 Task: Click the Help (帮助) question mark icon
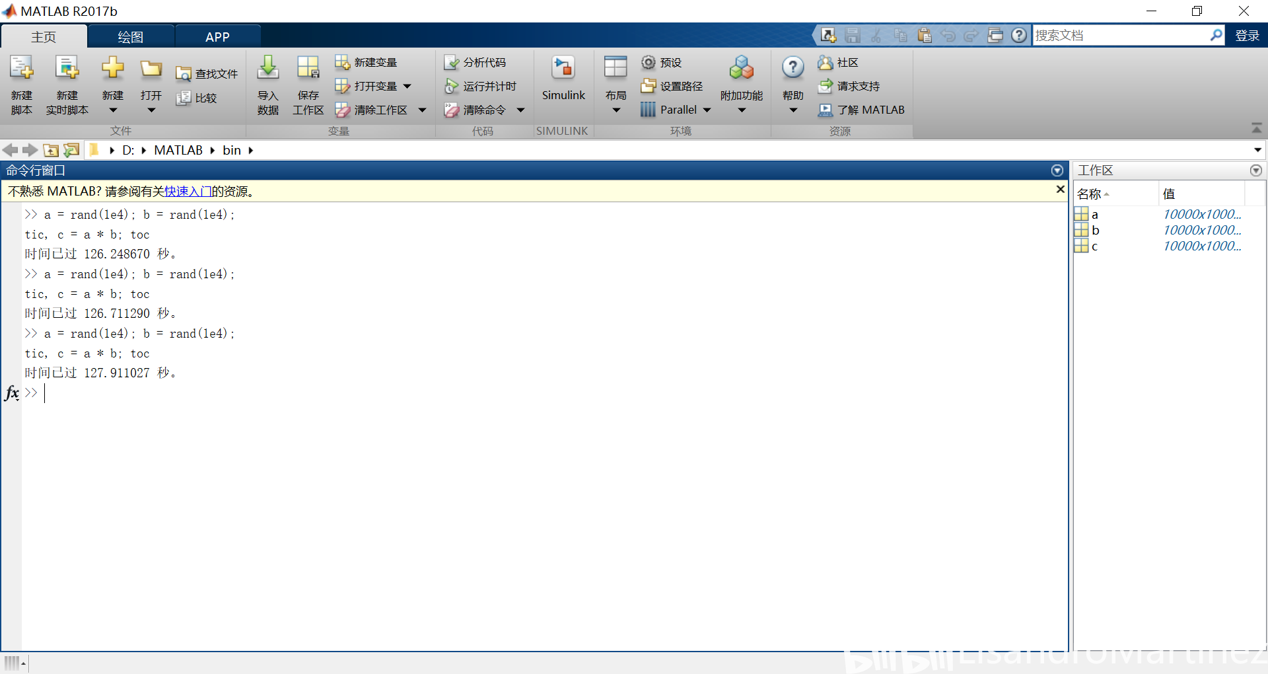tap(792, 67)
